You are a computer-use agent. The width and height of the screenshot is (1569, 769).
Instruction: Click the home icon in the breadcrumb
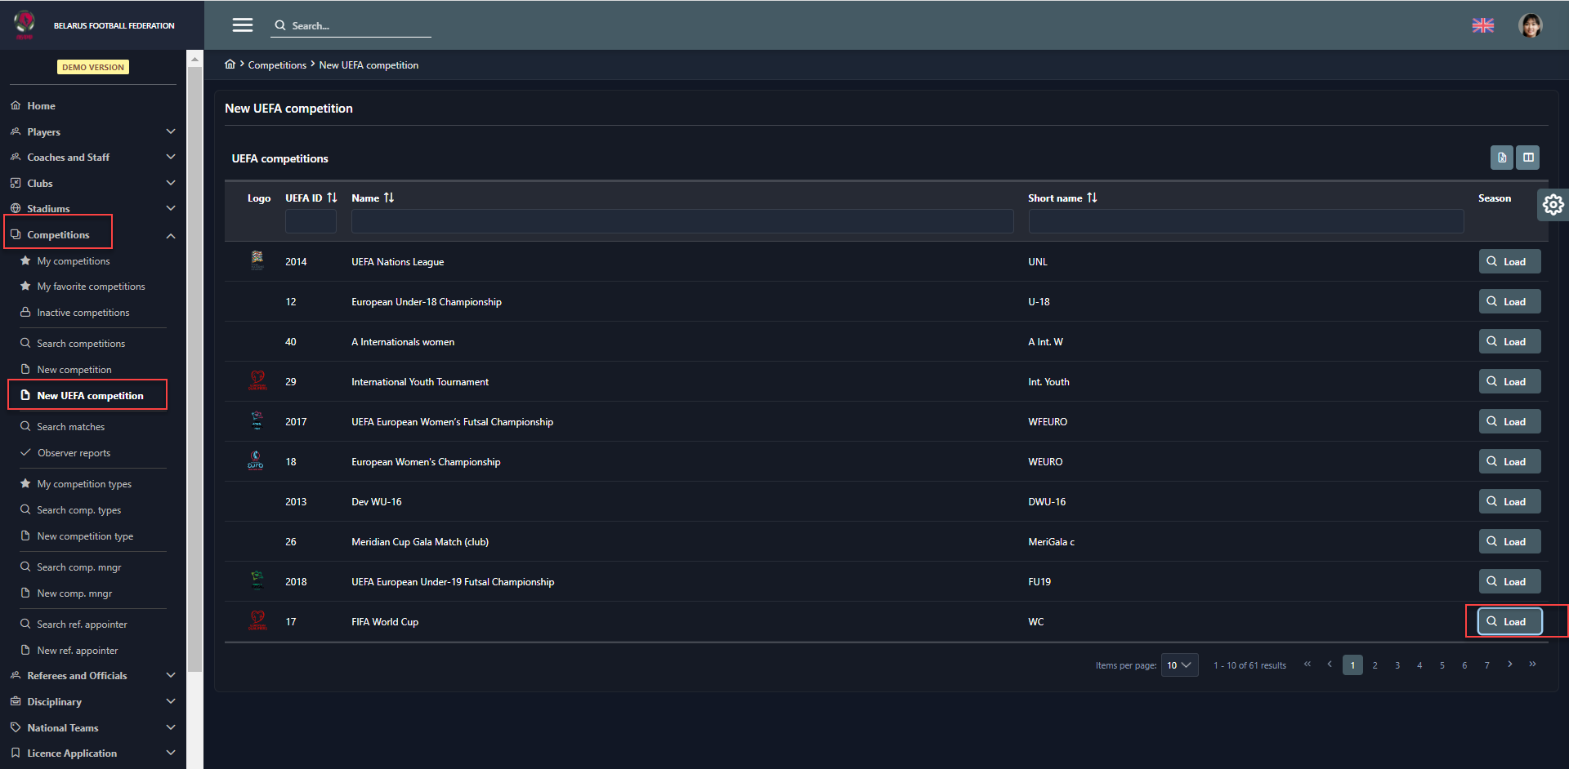(230, 64)
